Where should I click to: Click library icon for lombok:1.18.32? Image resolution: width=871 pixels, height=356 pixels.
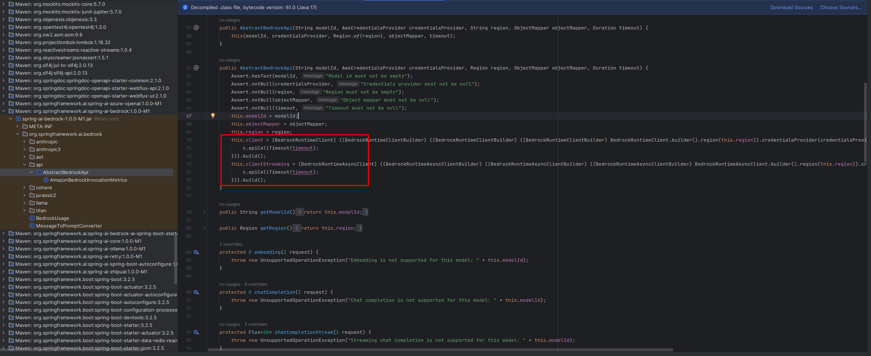11,42
